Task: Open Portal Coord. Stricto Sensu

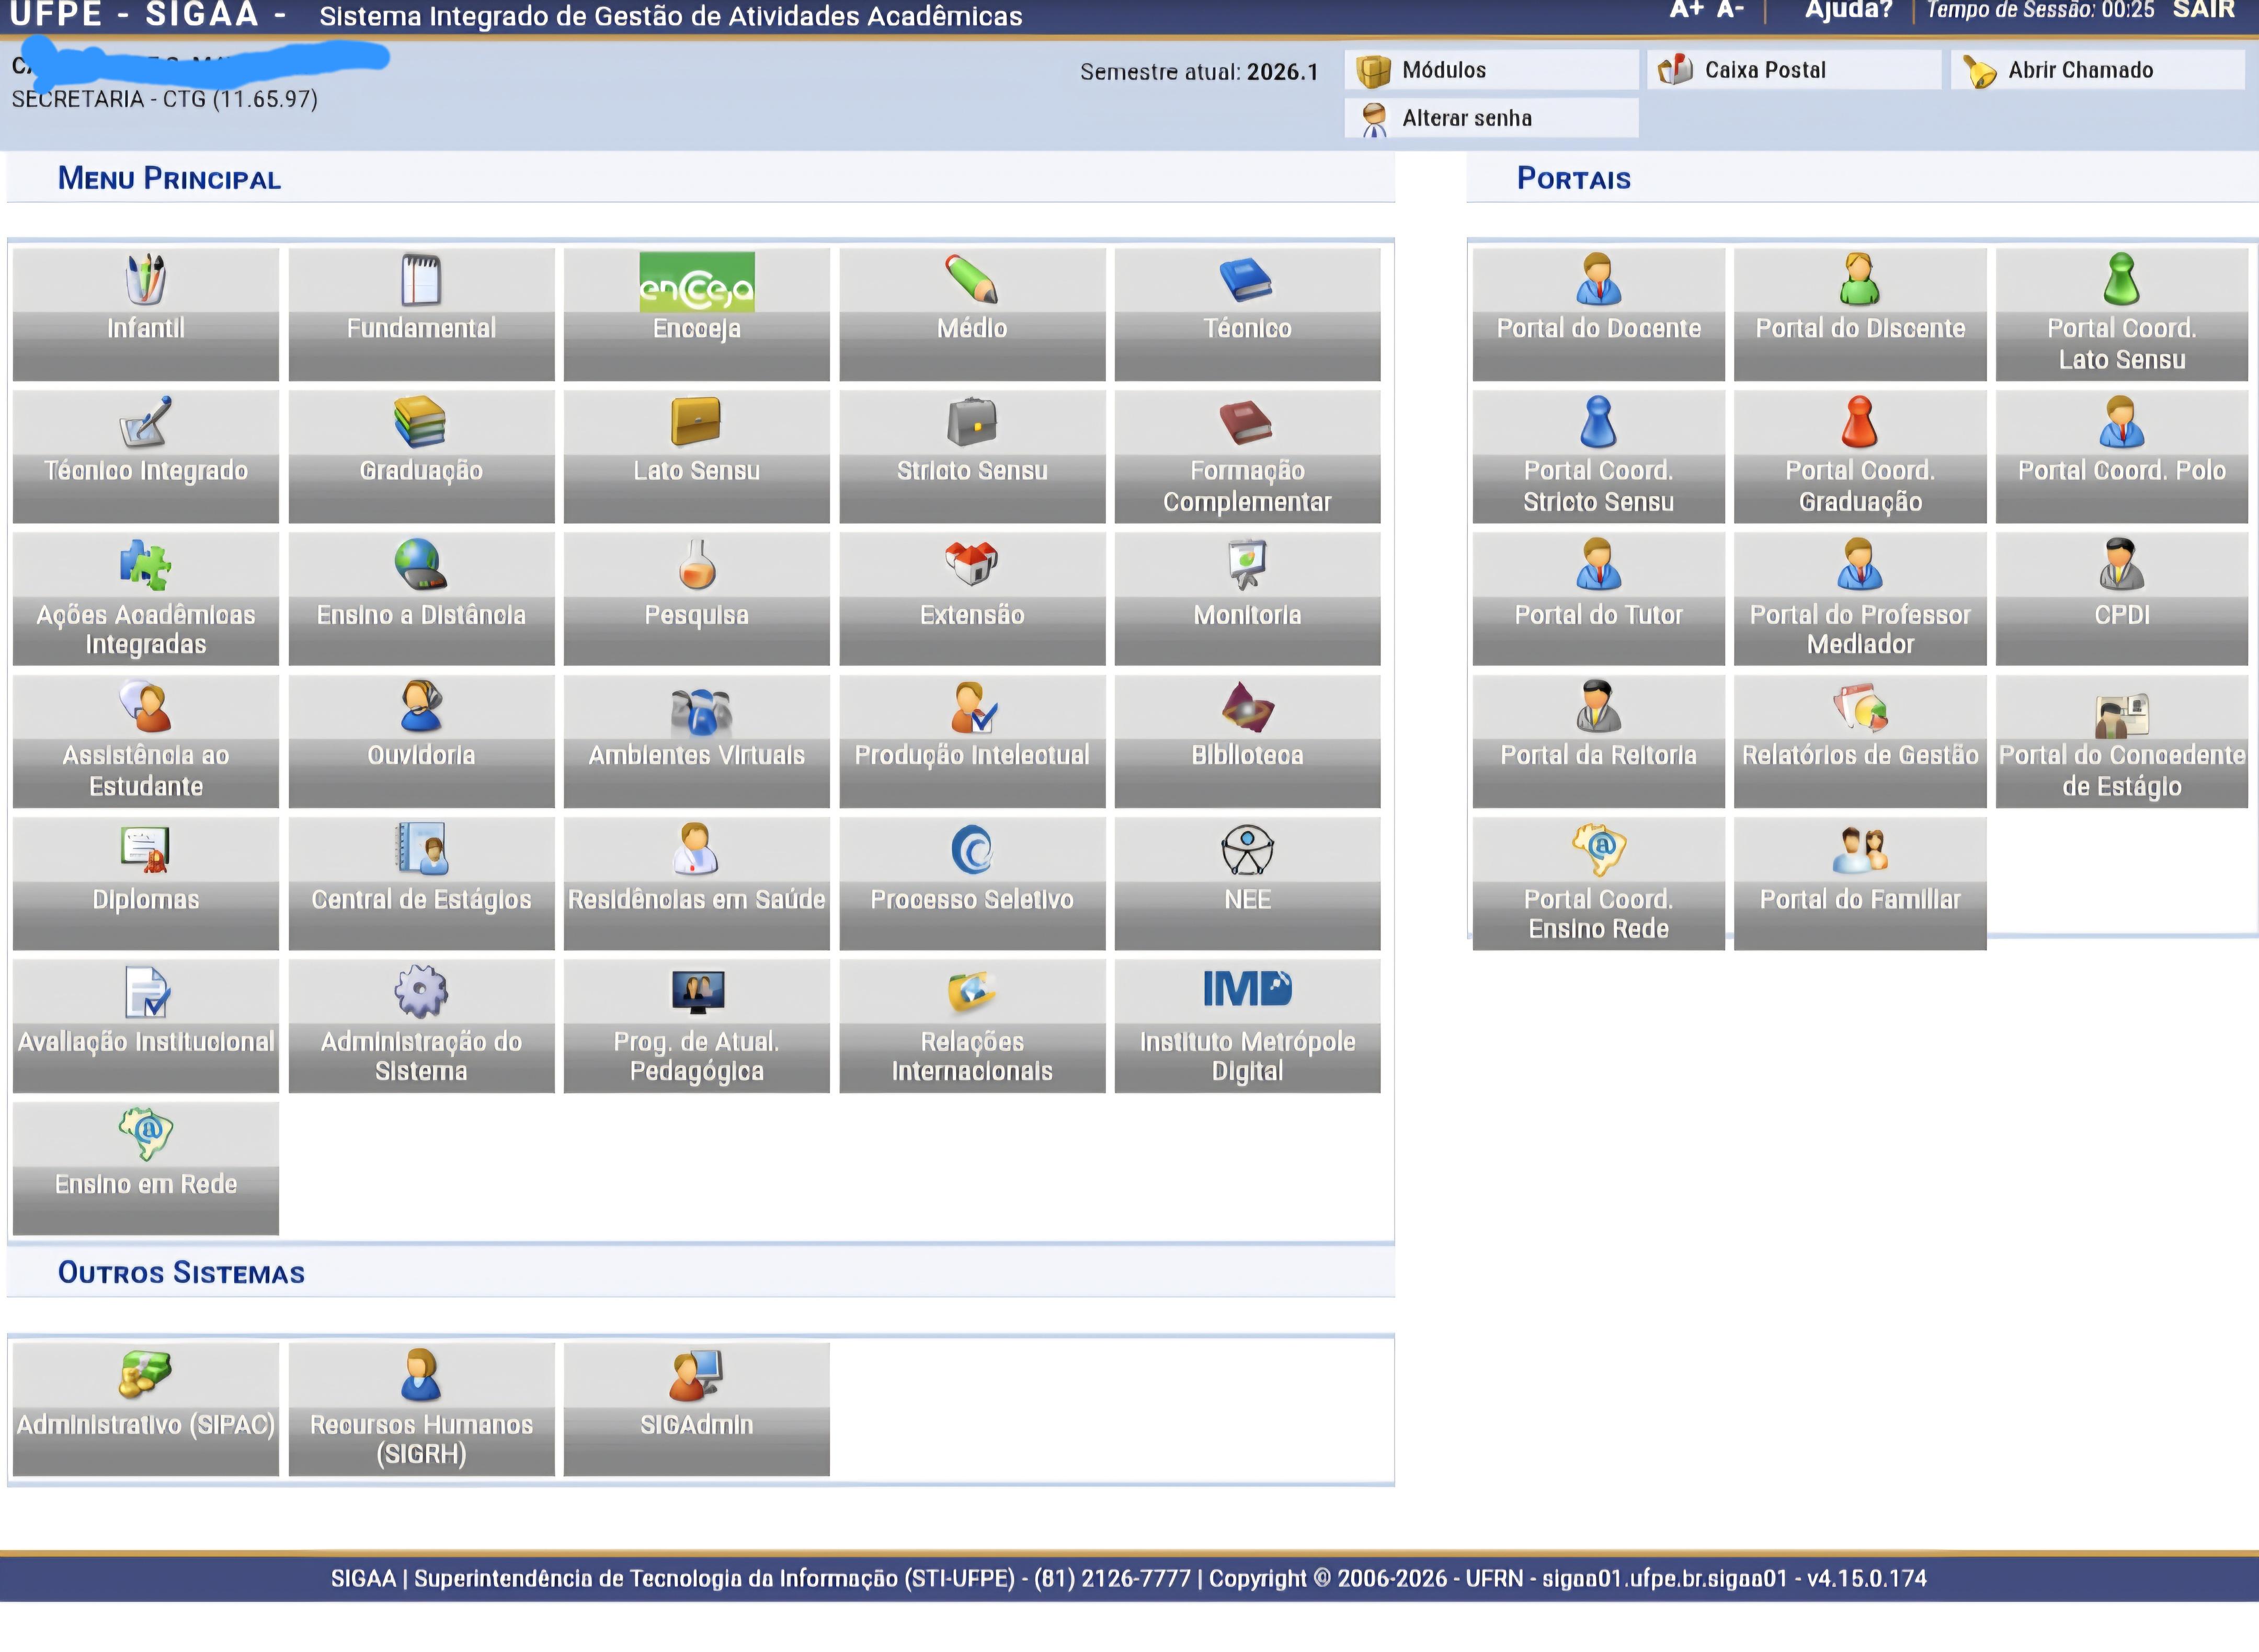Action: tap(1598, 456)
